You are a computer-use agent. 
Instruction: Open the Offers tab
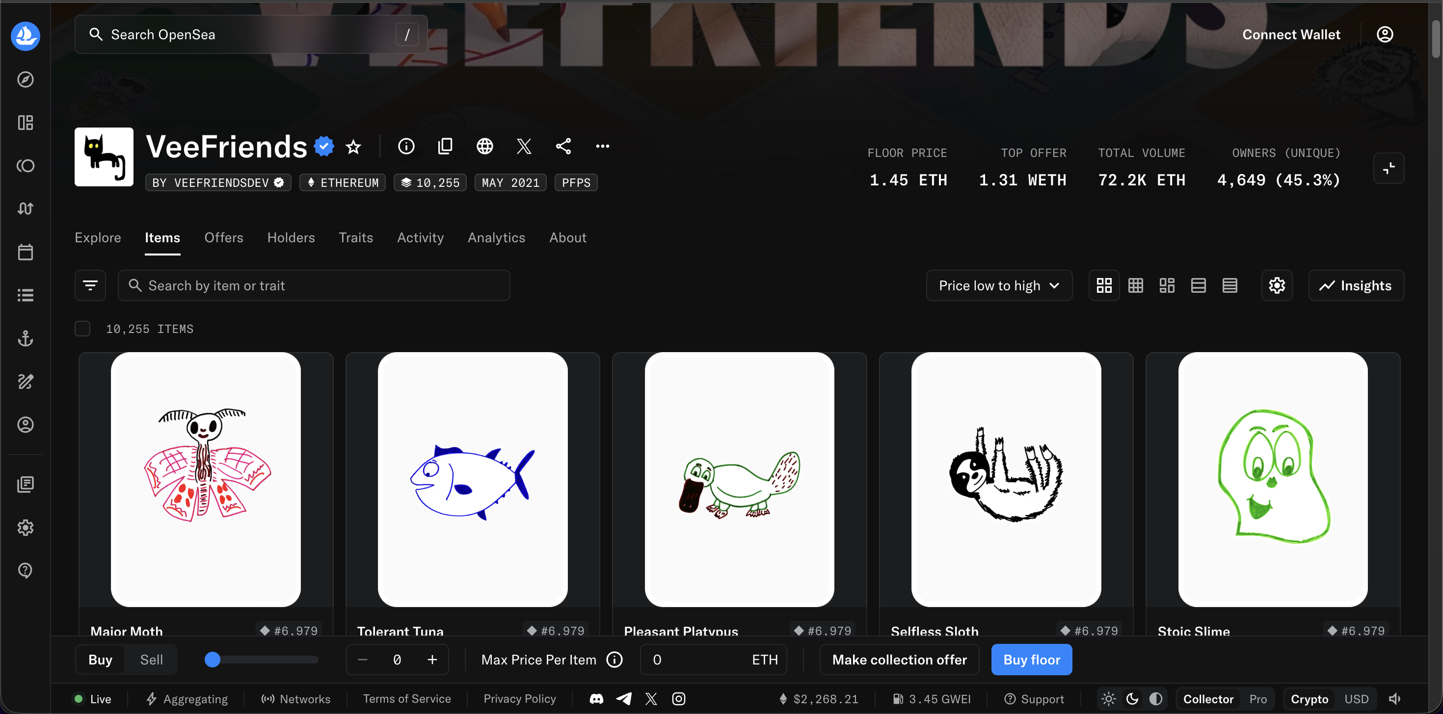[223, 237]
